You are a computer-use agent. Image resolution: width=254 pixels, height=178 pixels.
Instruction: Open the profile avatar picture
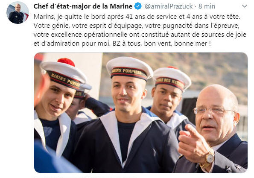[18, 13]
